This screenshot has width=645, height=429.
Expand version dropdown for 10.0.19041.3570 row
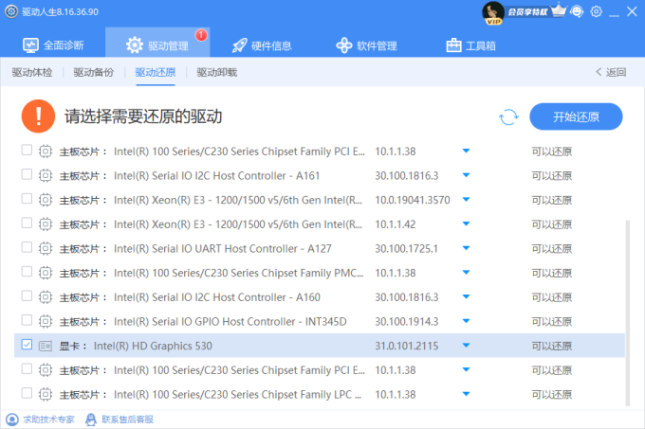click(466, 200)
